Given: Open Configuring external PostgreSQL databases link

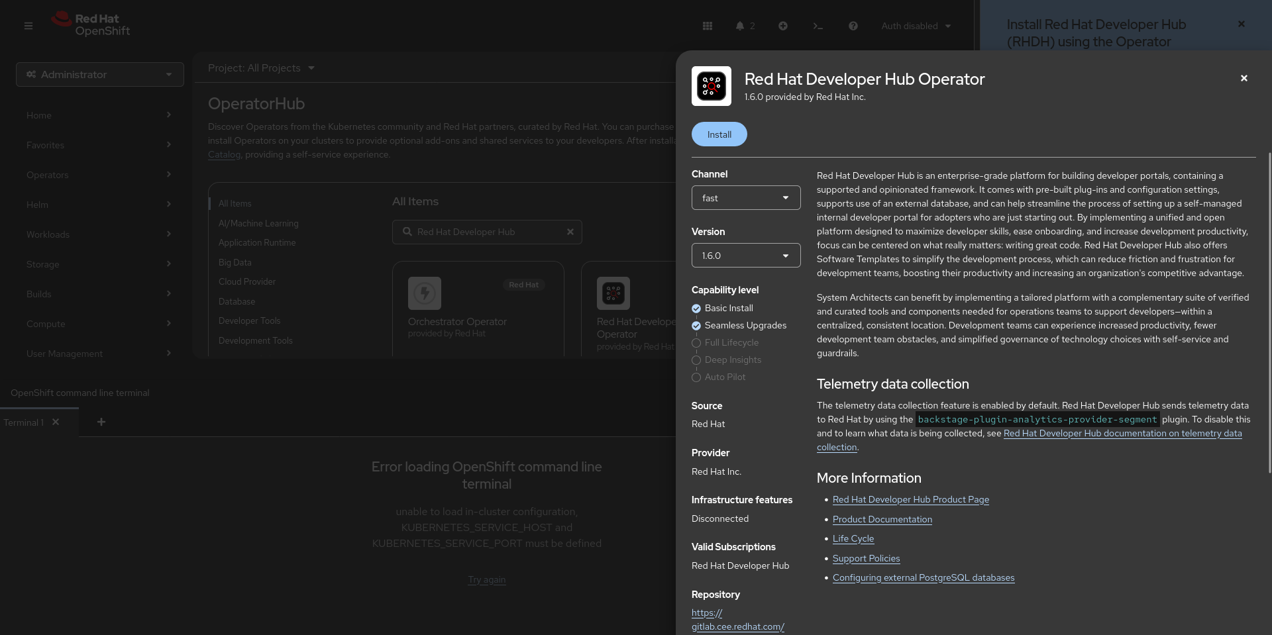Looking at the screenshot, I should (924, 577).
